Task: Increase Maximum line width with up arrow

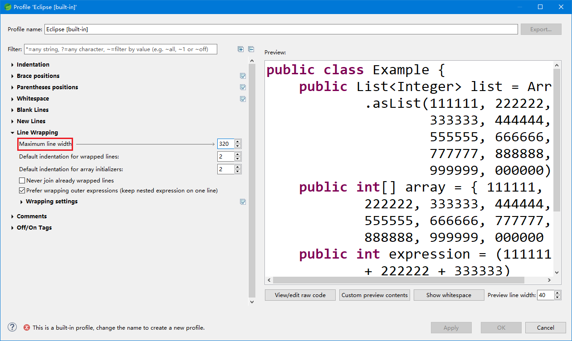Action: [x=238, y=142]
